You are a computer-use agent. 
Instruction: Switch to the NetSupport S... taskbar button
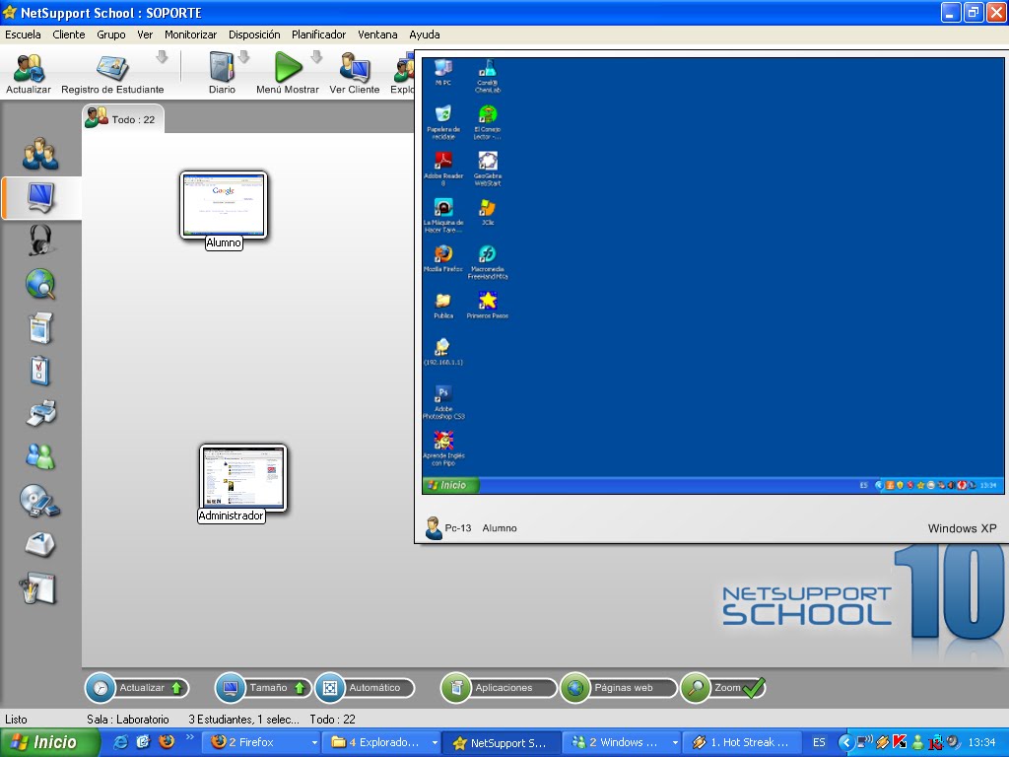502,743
